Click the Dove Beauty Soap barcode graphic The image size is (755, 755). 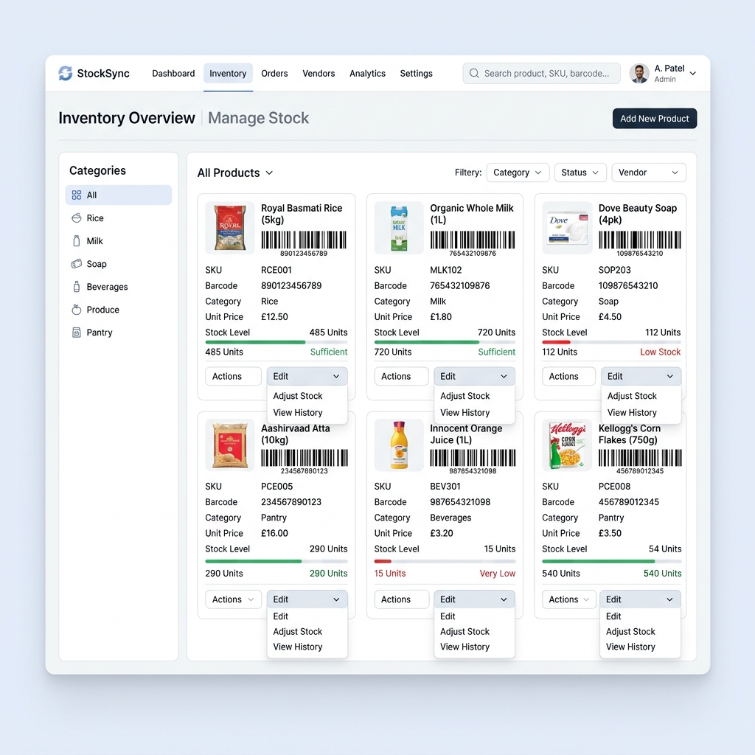640,240
